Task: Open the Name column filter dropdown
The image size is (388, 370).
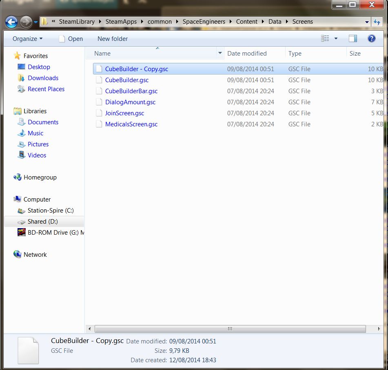Action: pyautogui.click(x=220, y=53)
